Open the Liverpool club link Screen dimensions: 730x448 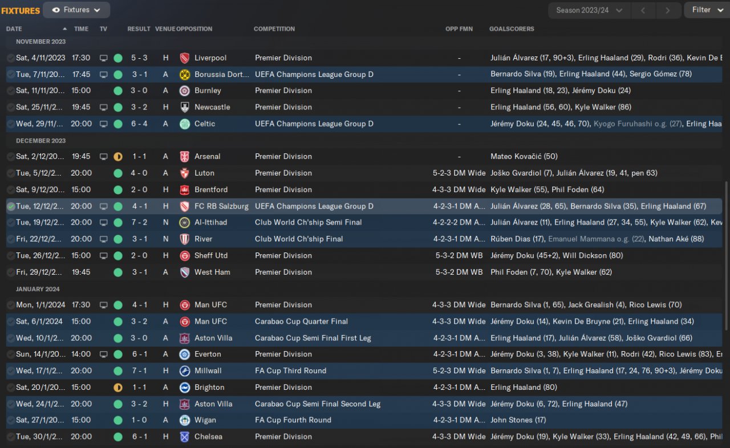pyautogui.click(x=210, y=58)
